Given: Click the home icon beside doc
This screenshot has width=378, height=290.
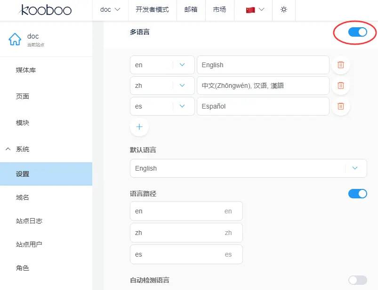Looking at the screenshot, I should (x=15, y=39).
